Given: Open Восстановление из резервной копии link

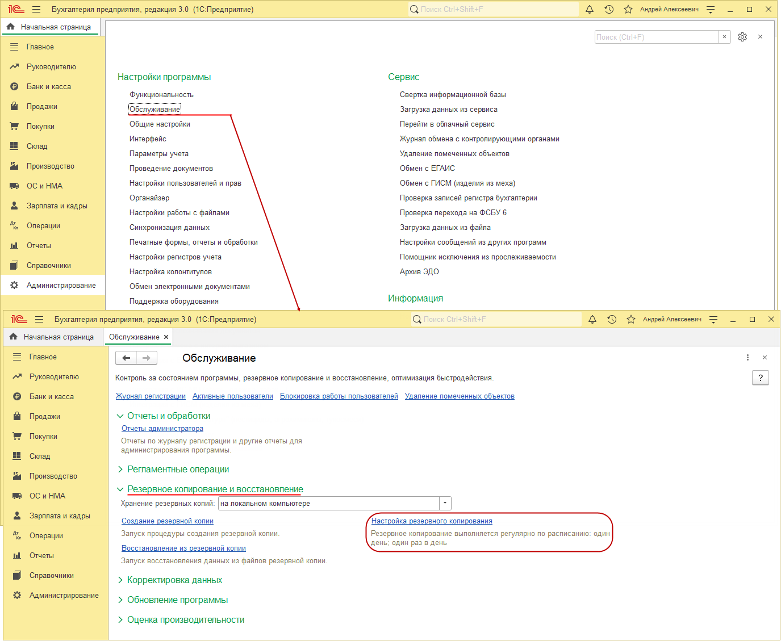Looking at the screenshot, I should tap(183, 548).
